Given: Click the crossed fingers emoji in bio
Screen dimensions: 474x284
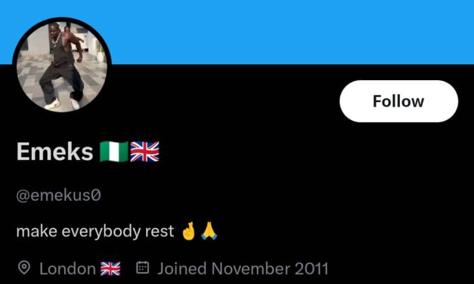Looking at the screenshot, I should tap(189, 231).
